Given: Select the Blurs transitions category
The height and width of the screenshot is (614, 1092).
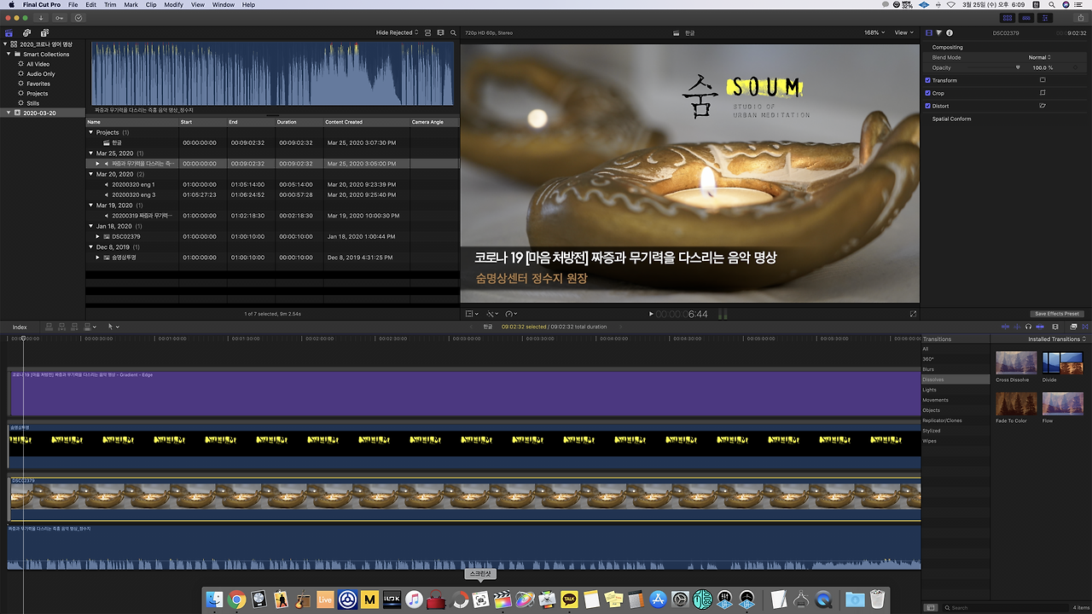Looking at the screenshot, I should point(955,369).
